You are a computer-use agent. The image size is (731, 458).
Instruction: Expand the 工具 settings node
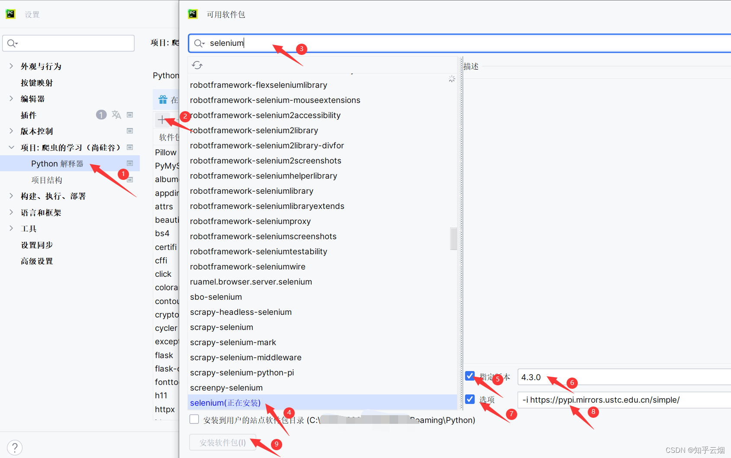click(11, 228)
